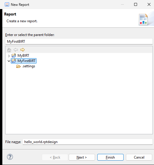Screen dimensions: 154x165
Task: Click the MyFirstBIRT project folder icon
Action: 14,61
